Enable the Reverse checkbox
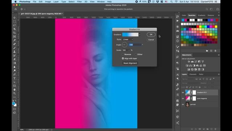Screen dimensions: 232x131 point(123,54)
